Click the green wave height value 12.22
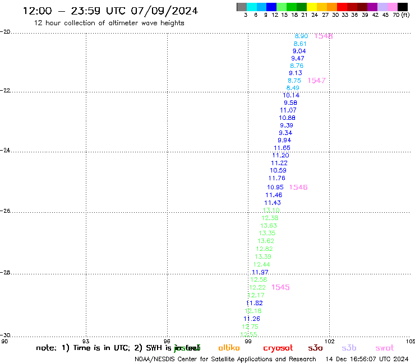 [257, 287]
